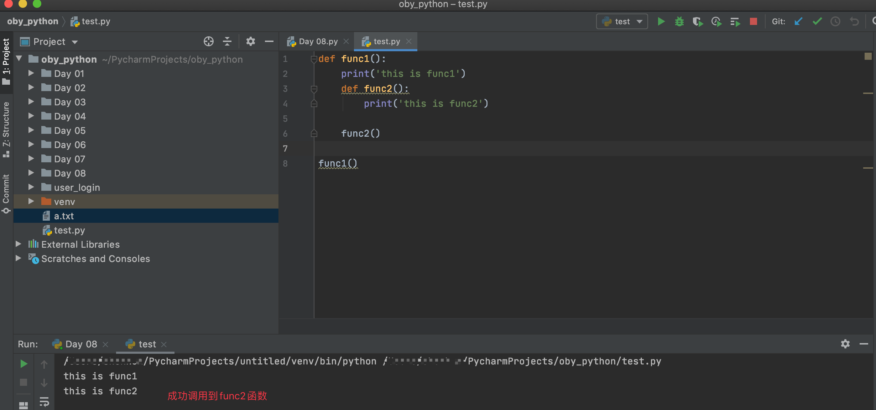Viewport: 876px width, 410px height.
Task: Fold func1 definition in editor gutter
Action: click(x=314, y=59)
